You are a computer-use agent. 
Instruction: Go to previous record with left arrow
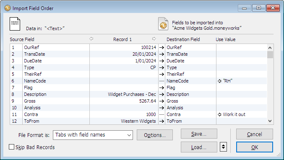pos(91,39)
